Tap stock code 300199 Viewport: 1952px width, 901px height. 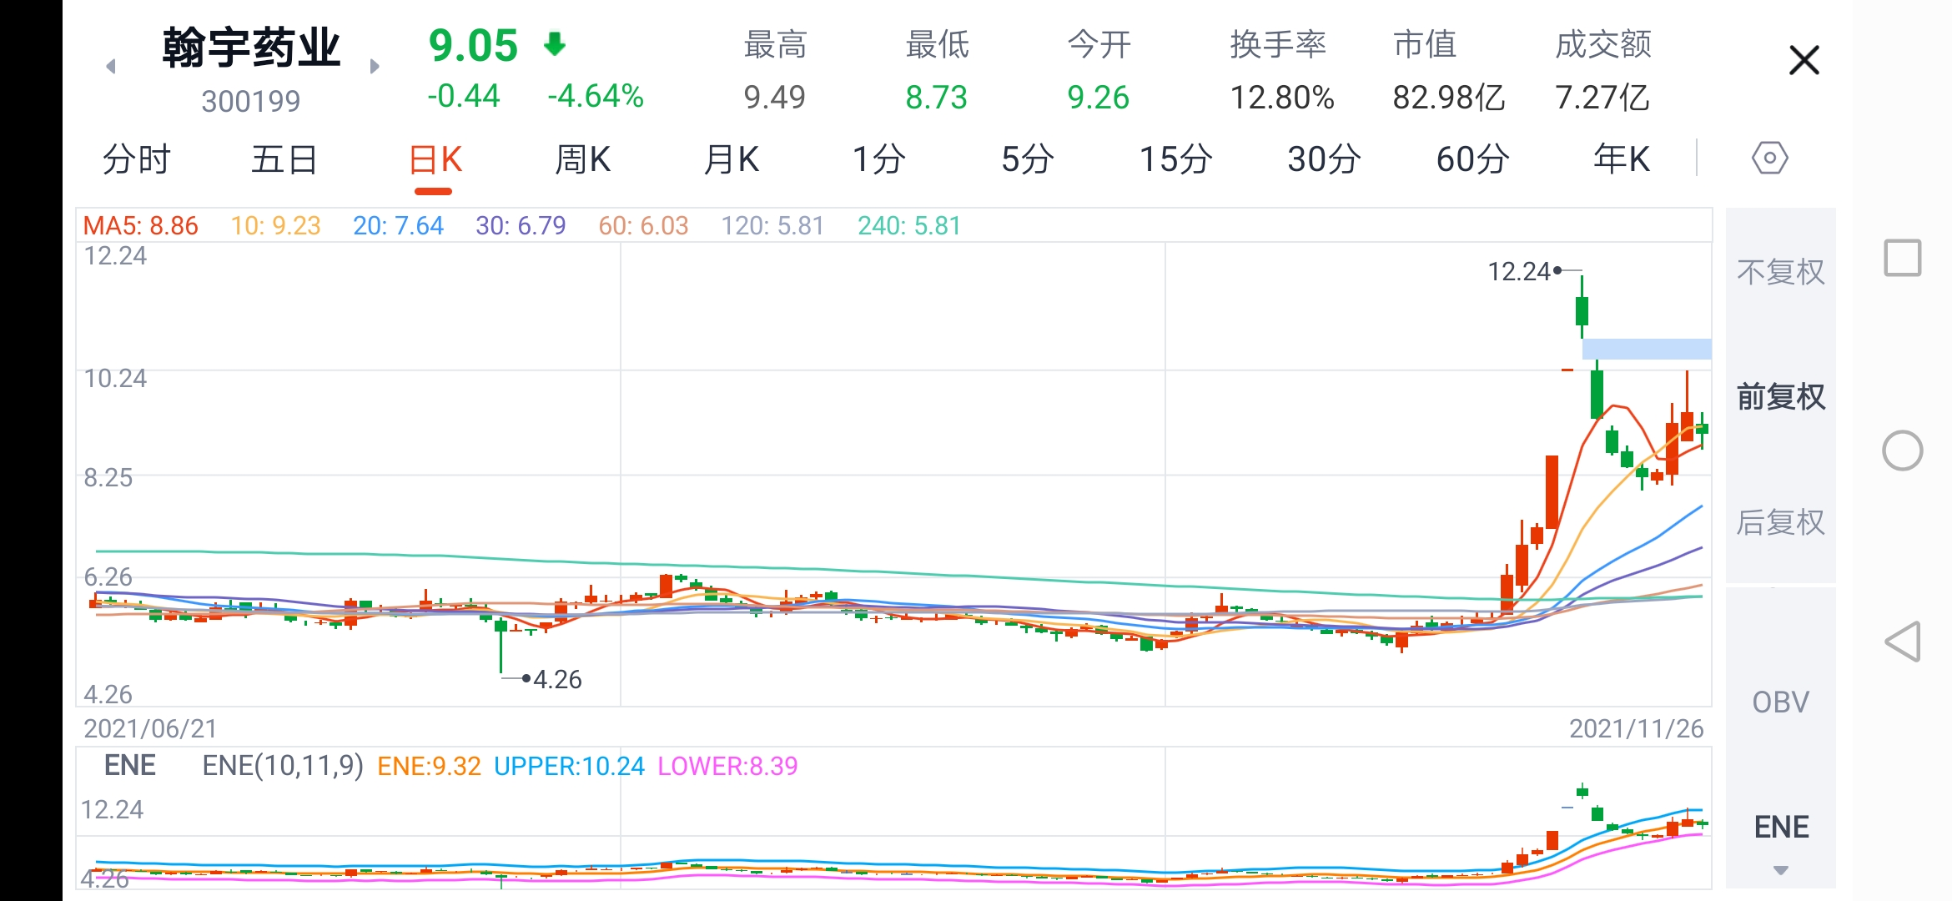(251, 102)
